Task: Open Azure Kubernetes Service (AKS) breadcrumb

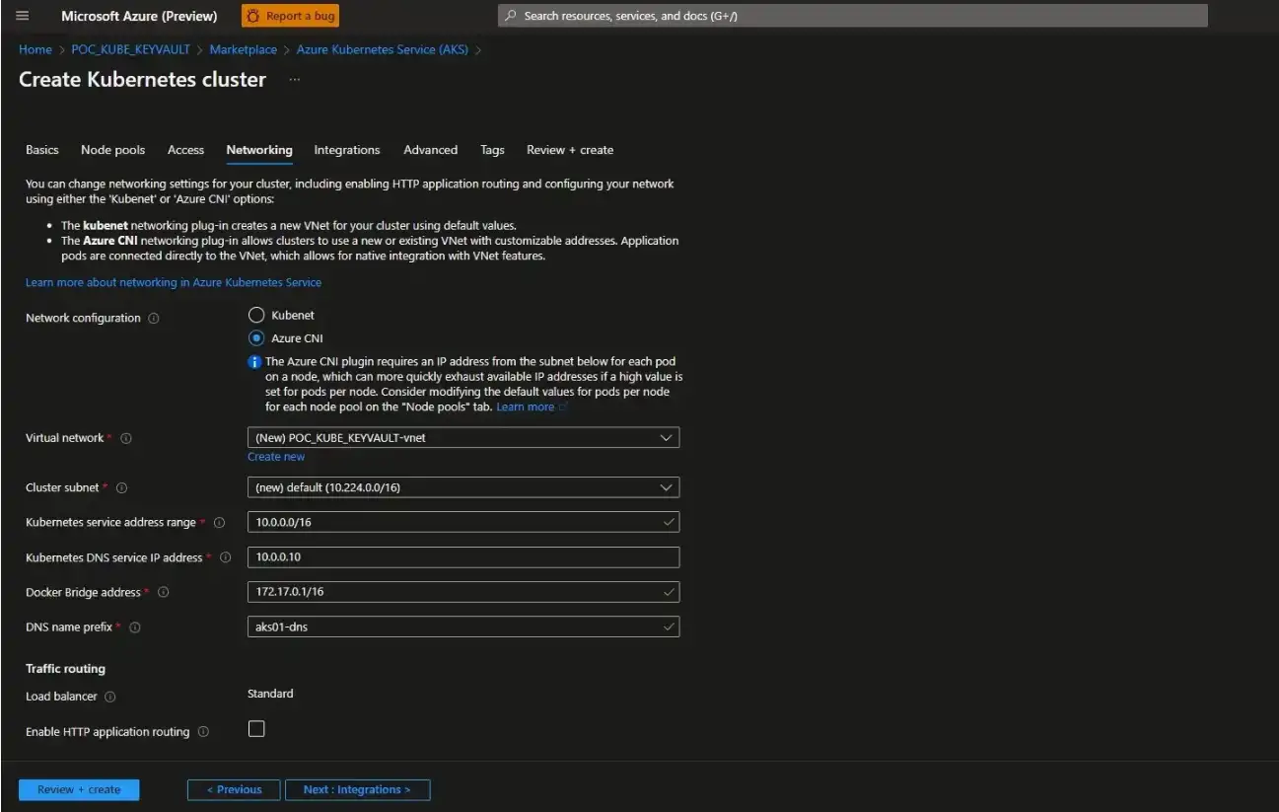Action: coord(385,49)
